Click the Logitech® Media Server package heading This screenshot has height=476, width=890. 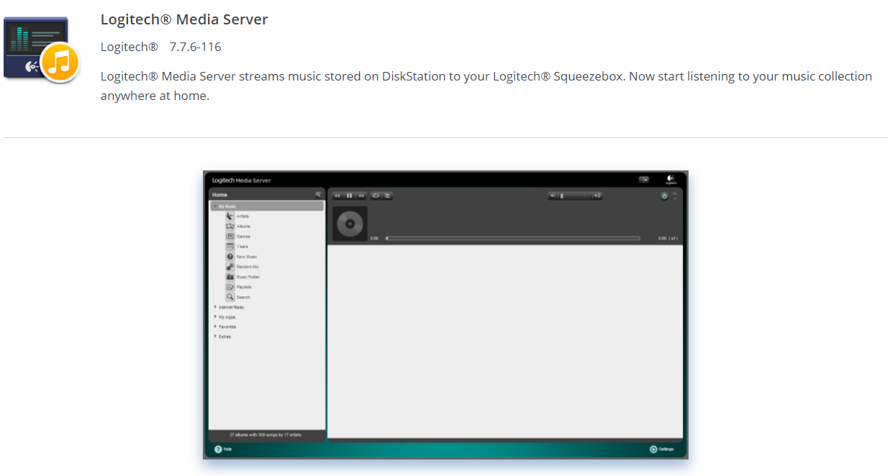coord(184,19)
